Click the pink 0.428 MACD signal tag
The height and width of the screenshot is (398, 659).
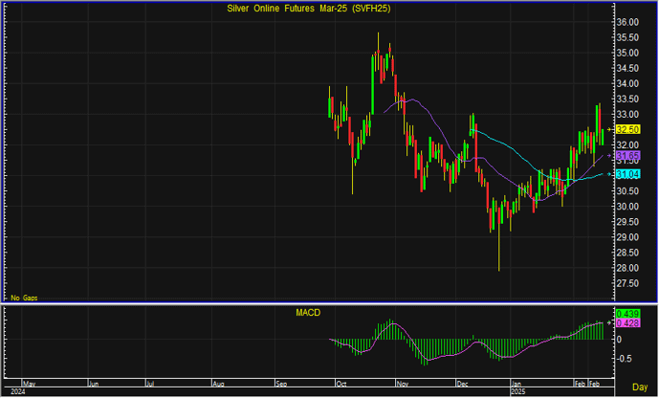coord(628,324)
